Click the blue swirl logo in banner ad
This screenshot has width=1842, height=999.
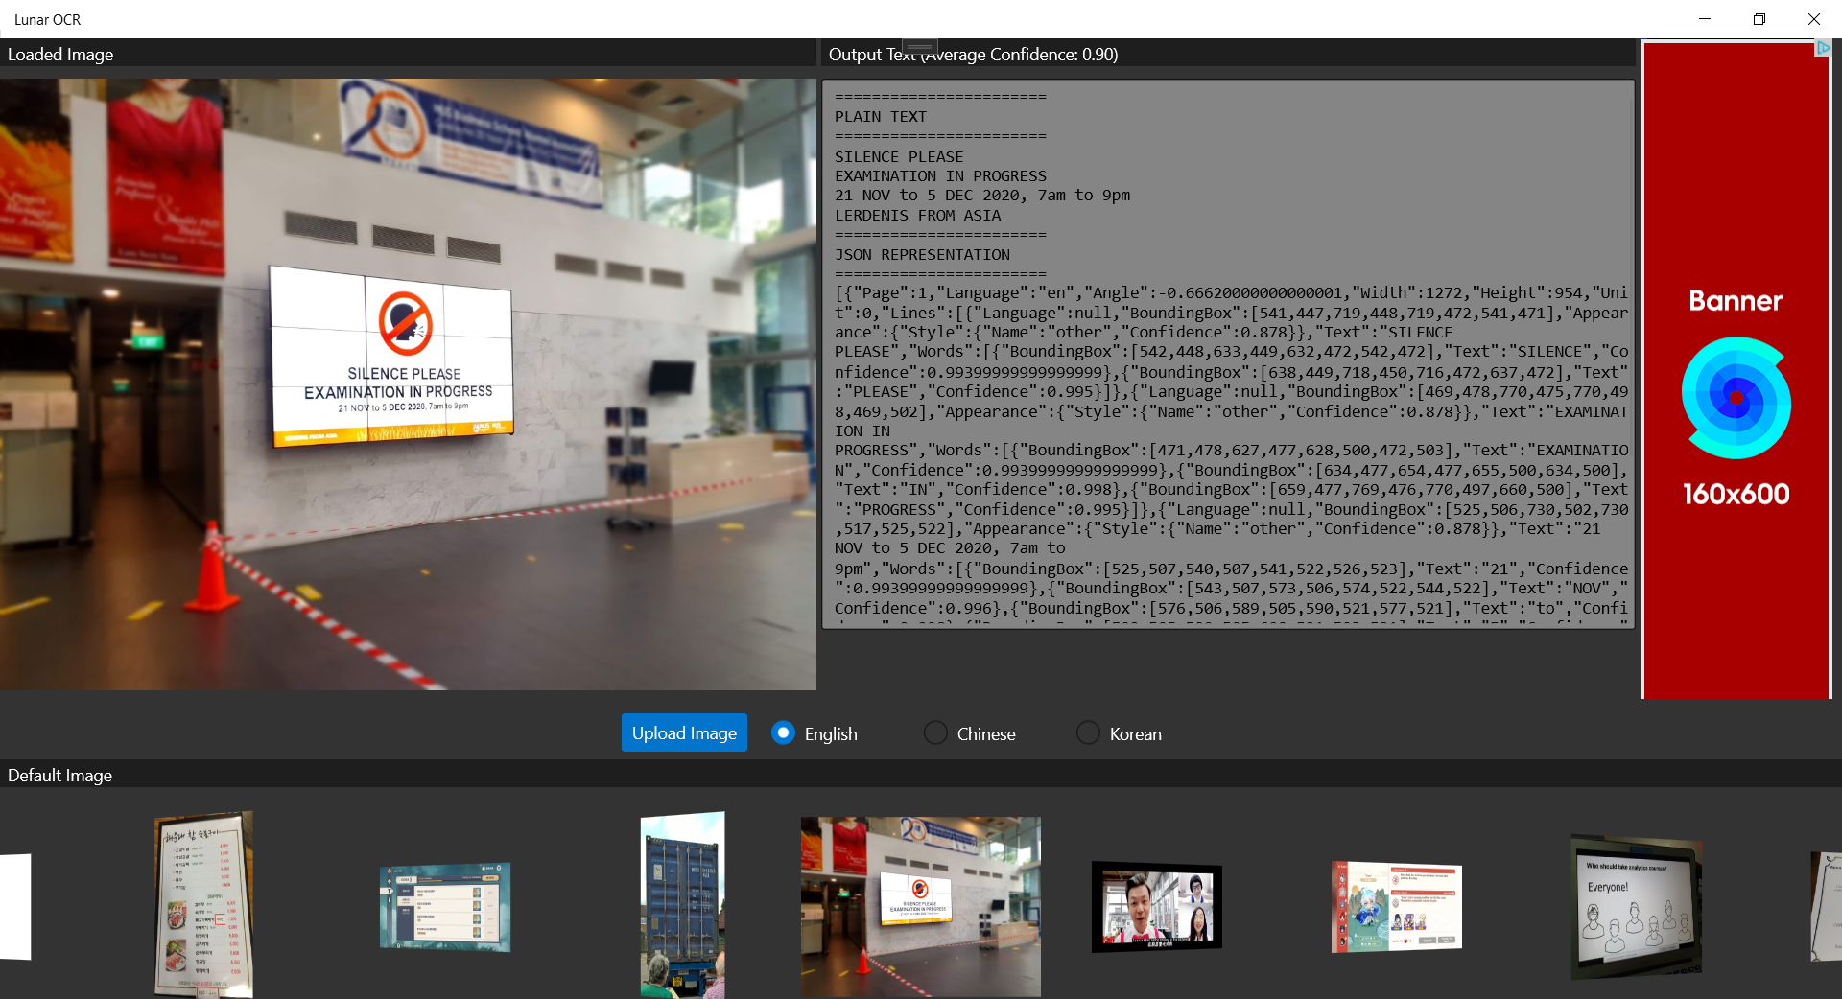coord(1736,397)
